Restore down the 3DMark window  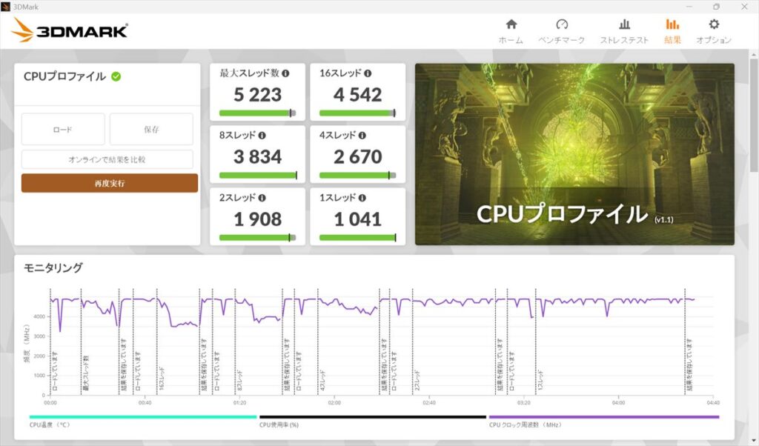click(x=717, y=6)
